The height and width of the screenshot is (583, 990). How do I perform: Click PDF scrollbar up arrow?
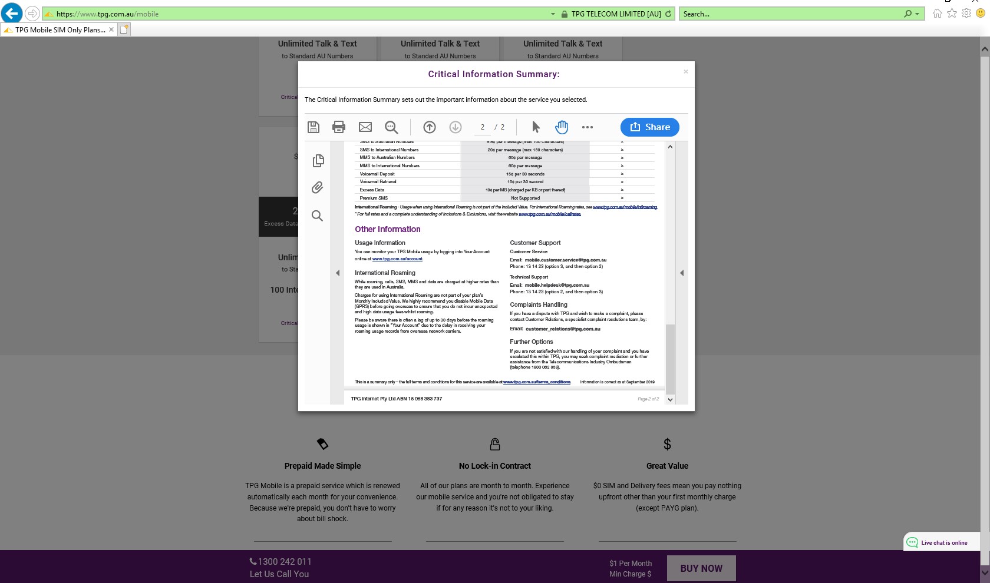click(x=670, y=147)
